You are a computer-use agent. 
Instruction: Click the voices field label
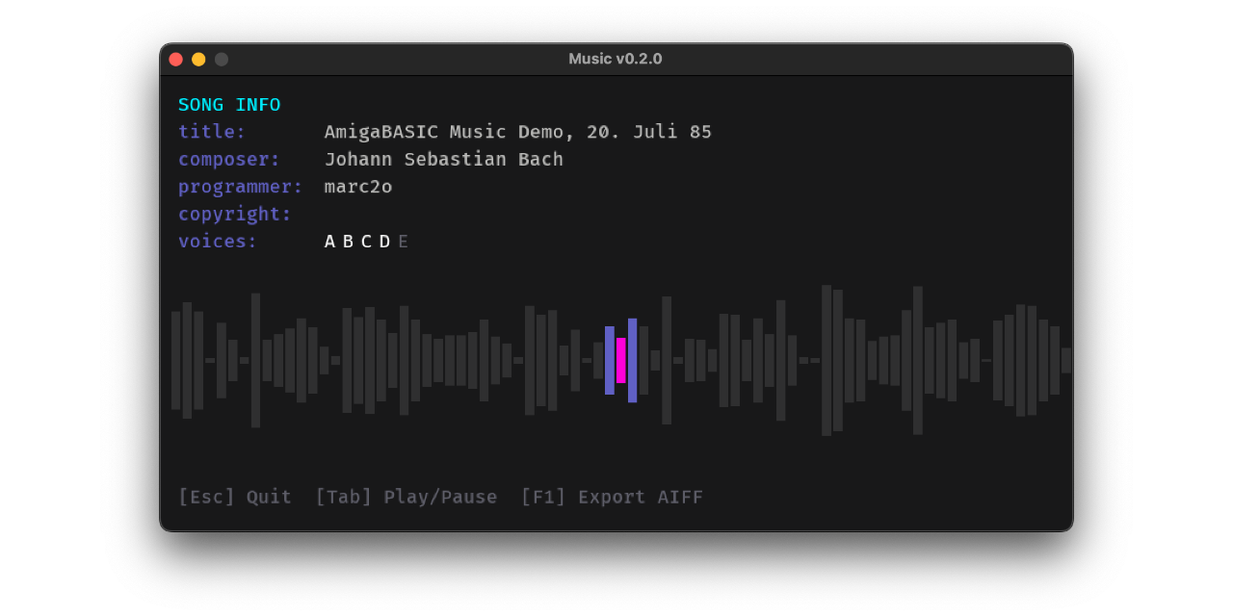pos(218,242)
